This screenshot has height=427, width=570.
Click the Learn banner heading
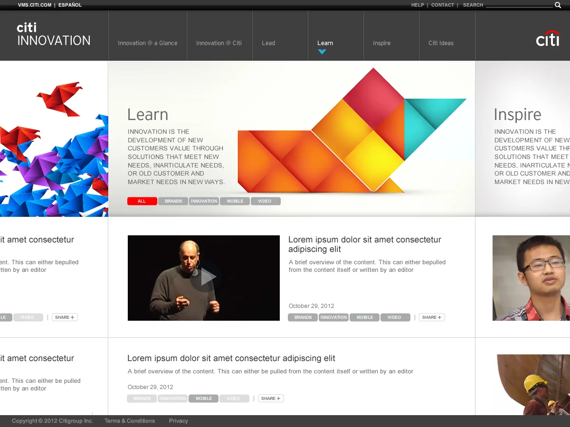pos(148,115)
